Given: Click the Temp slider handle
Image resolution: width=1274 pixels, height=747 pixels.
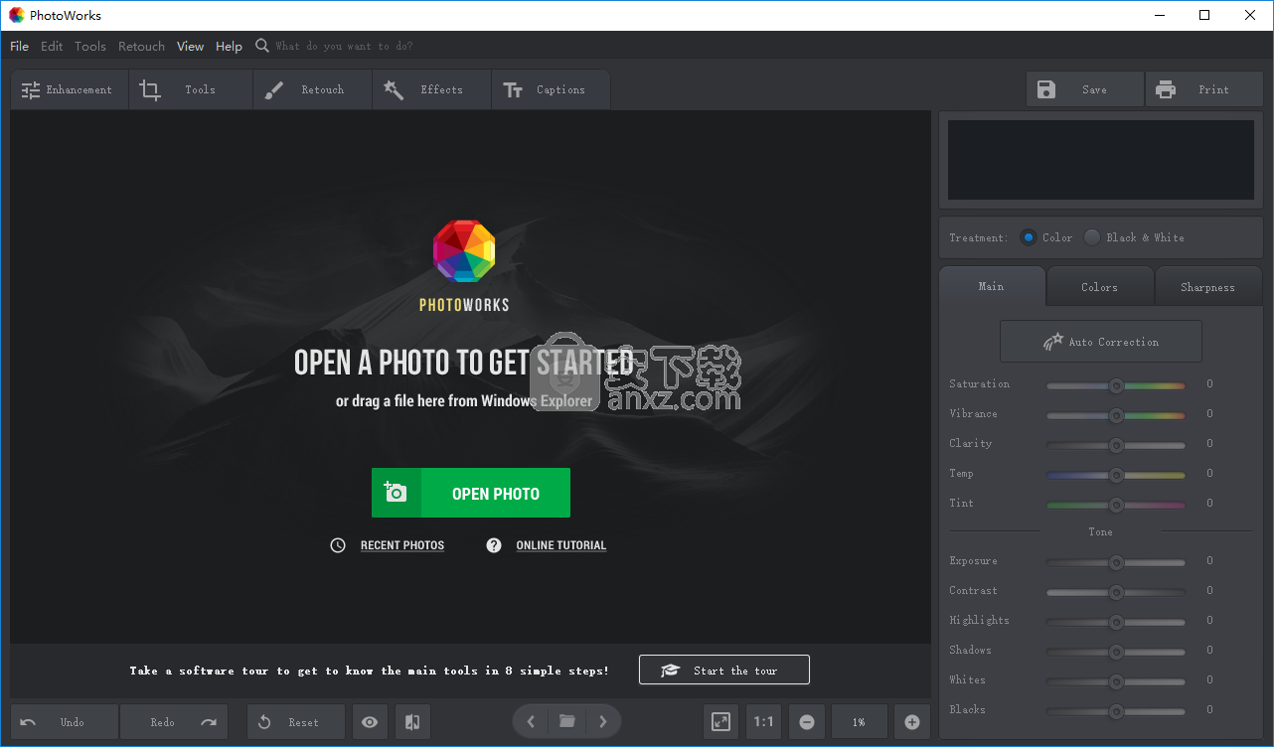Looking at the screenshot, I should [1116, 475].
